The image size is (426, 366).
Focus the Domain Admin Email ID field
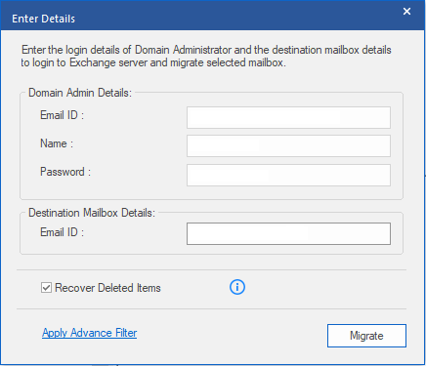288,117
